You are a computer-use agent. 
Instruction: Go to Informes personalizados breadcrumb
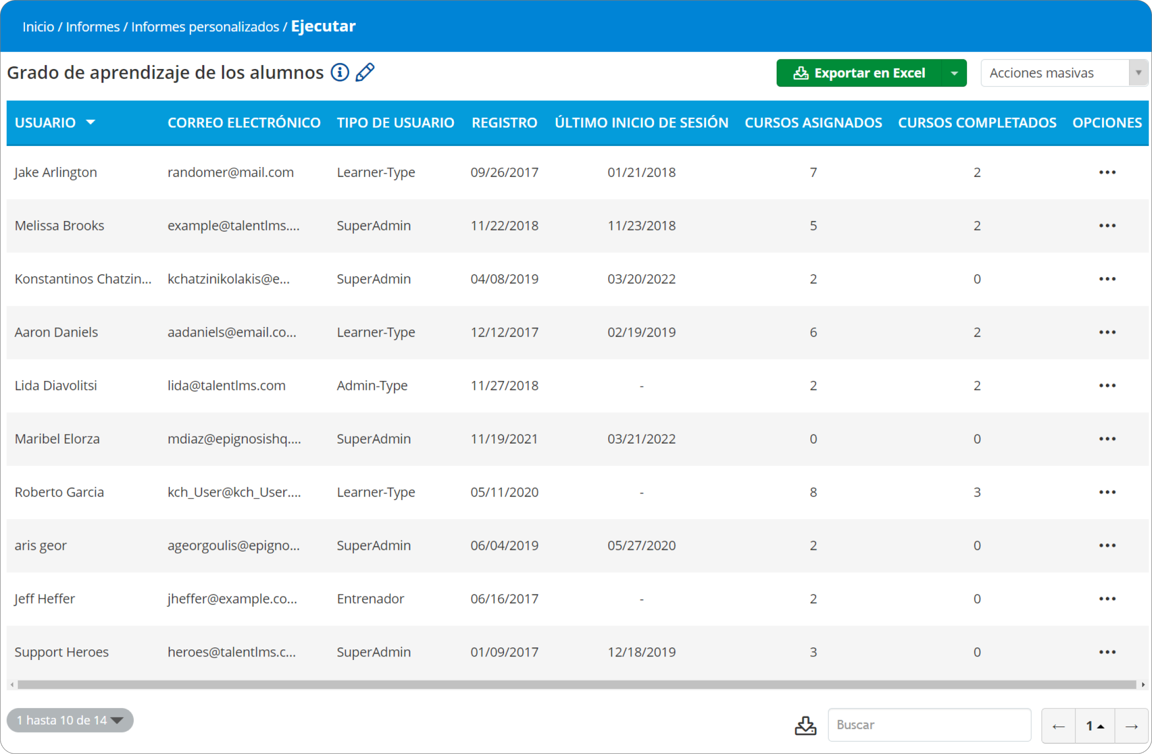point(205,26)
